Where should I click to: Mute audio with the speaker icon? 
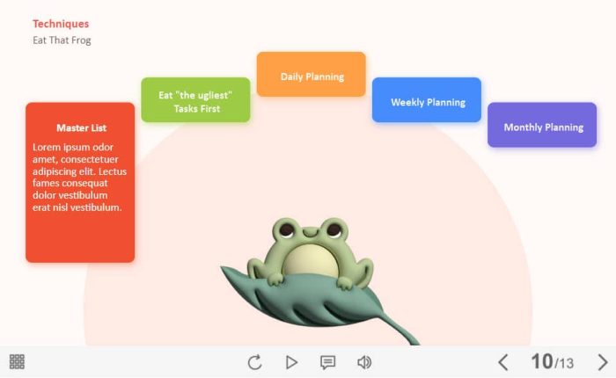click(x=364, y=362)
